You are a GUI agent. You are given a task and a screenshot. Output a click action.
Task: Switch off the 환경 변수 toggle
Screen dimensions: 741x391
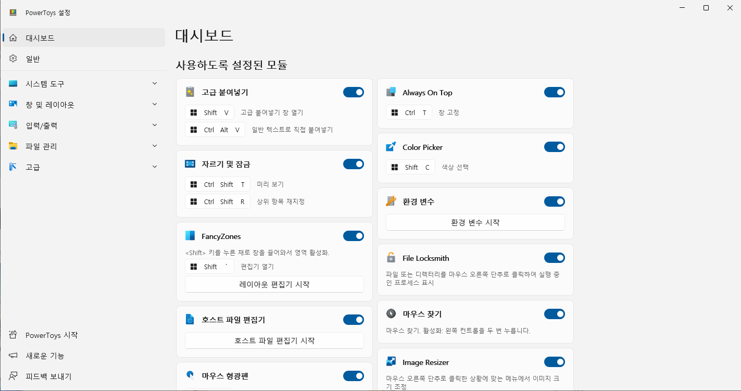[x=555, y=201]
